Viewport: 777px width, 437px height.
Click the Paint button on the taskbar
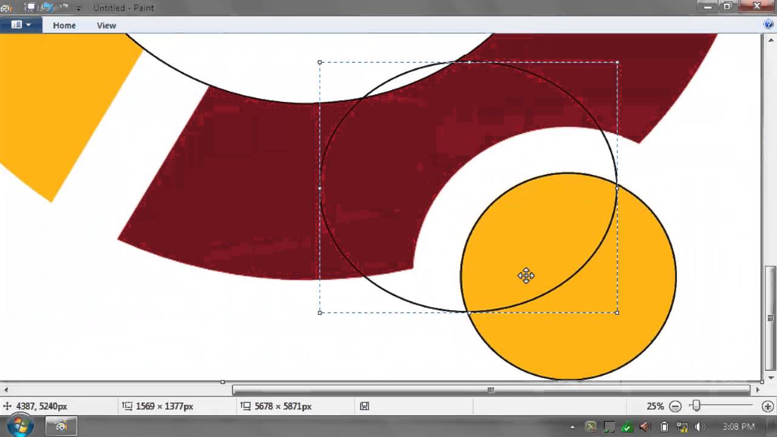click(61, 427)
